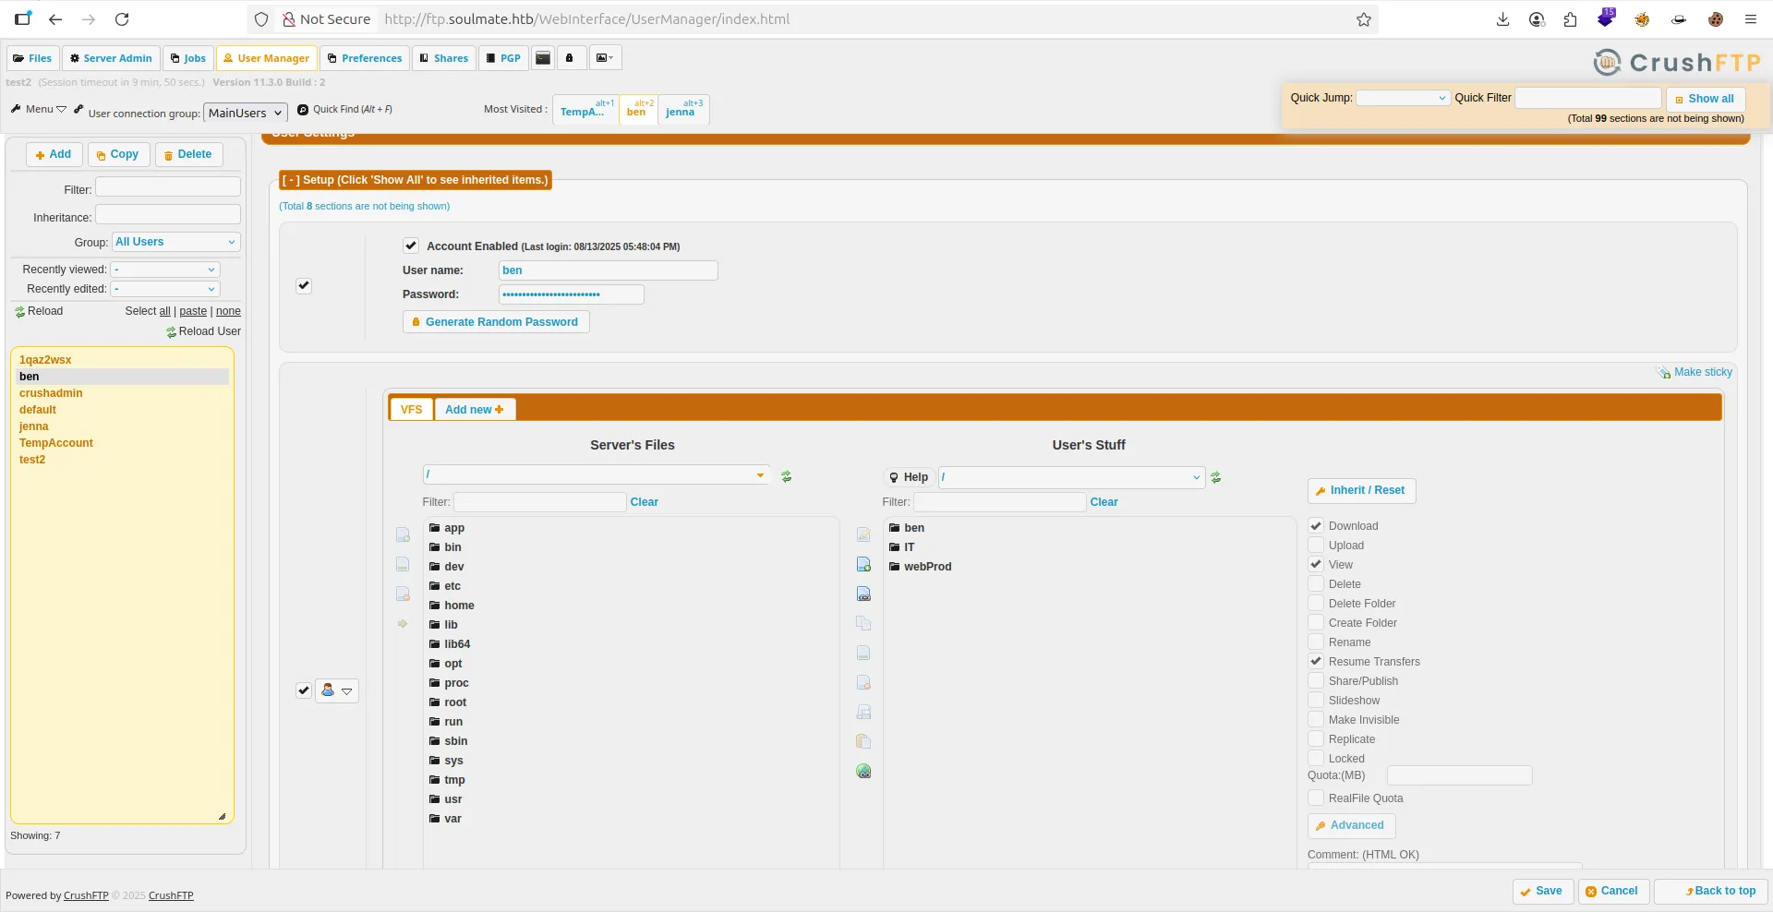Click the padlock icon in top toolbar
Image resolution: width=1773 pixels, height=912 pixels.
coord(570,58)
